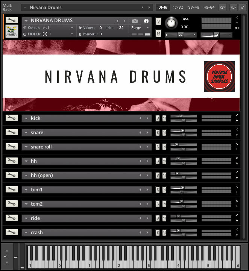249x271 pixels.
Task: Show instrument info icon
Action: (x=146, y=21)
